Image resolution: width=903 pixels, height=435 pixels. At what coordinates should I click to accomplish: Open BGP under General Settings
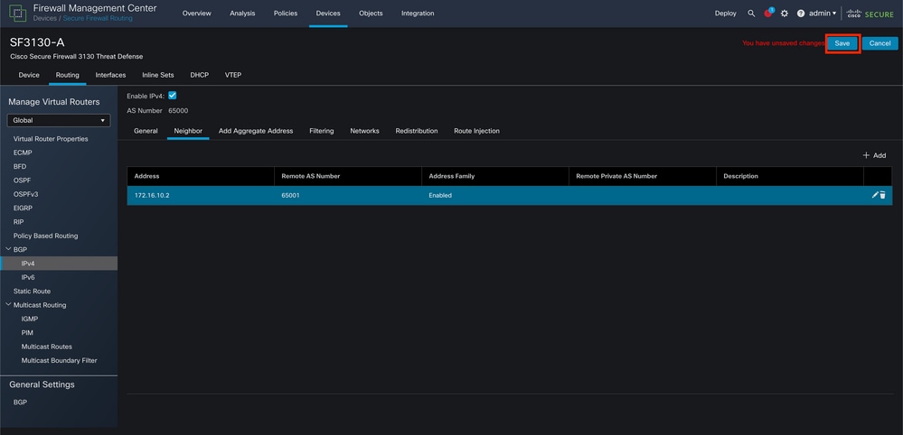pos(20,403)
